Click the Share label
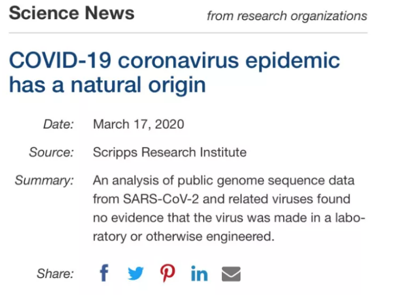Viewport: 395px width, 295px height. click(55, 274)
